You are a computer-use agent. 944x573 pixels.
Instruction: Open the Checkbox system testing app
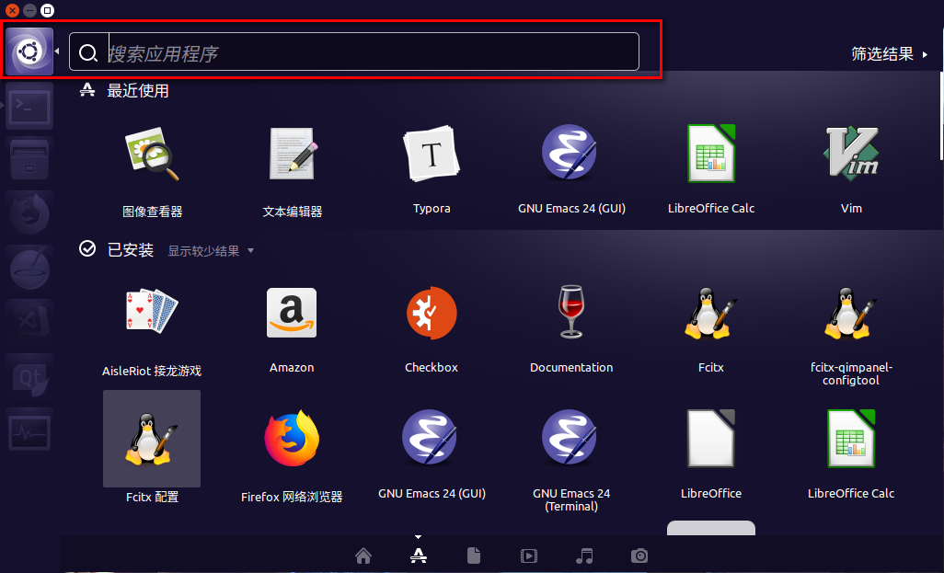432,313
